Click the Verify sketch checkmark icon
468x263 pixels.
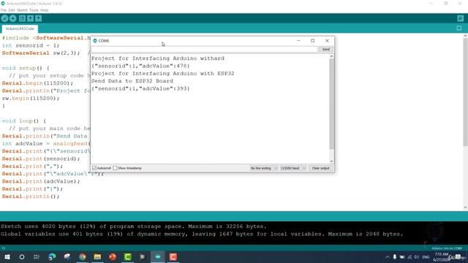point(4,18)
